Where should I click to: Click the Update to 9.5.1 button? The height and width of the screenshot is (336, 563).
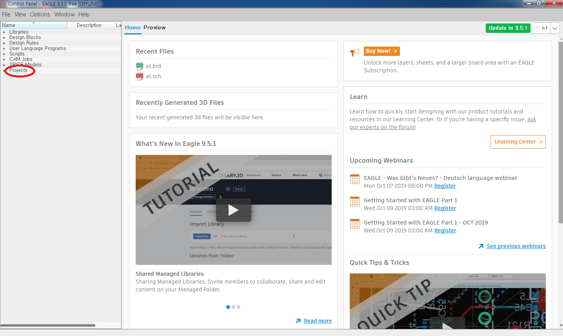[508, 28]
